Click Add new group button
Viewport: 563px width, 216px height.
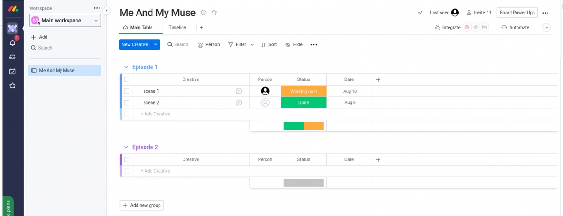142,205
